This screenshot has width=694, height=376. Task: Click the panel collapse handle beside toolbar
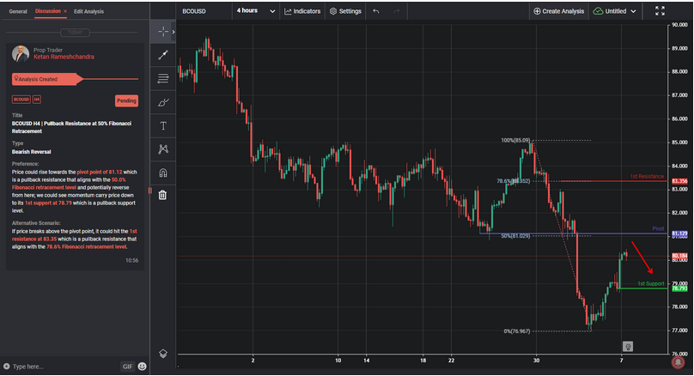pyautogui.click(x=150, y=191)
